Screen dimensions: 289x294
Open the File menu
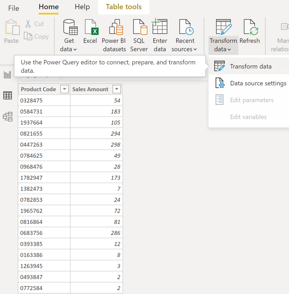coord(14,8)
